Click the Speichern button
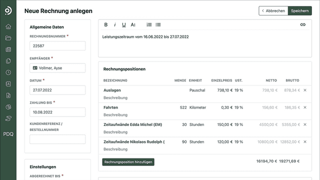320x180 pixels. [300, 11]
